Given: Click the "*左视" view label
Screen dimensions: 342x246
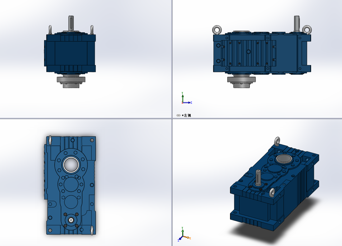Looking at the screenshot, I should [x=186, y=115].
